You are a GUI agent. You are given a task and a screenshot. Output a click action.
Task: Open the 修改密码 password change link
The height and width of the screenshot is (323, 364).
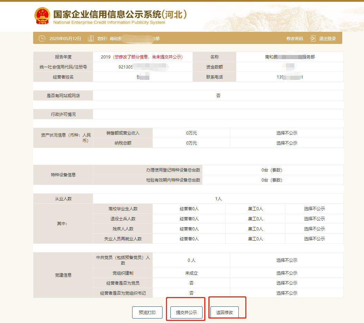click(296, 38)
